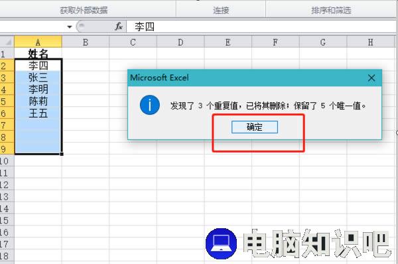Click the cell containing 王五
398x264 pixels.
(x=38, y=113)
